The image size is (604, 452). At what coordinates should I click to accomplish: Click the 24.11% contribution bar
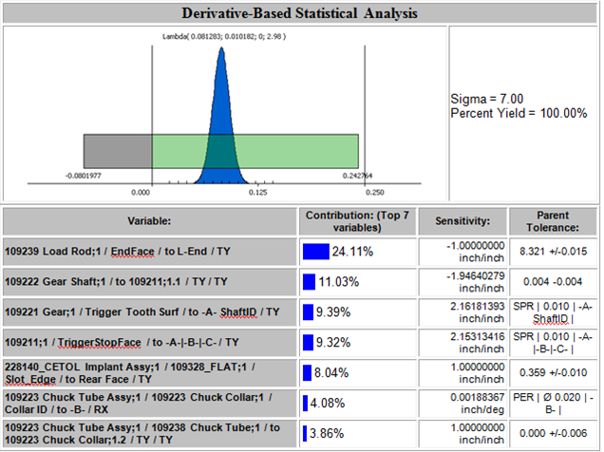tap(315, 252)
